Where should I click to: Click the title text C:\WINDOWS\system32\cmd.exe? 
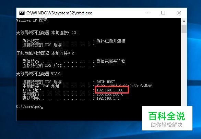(59, 13)
